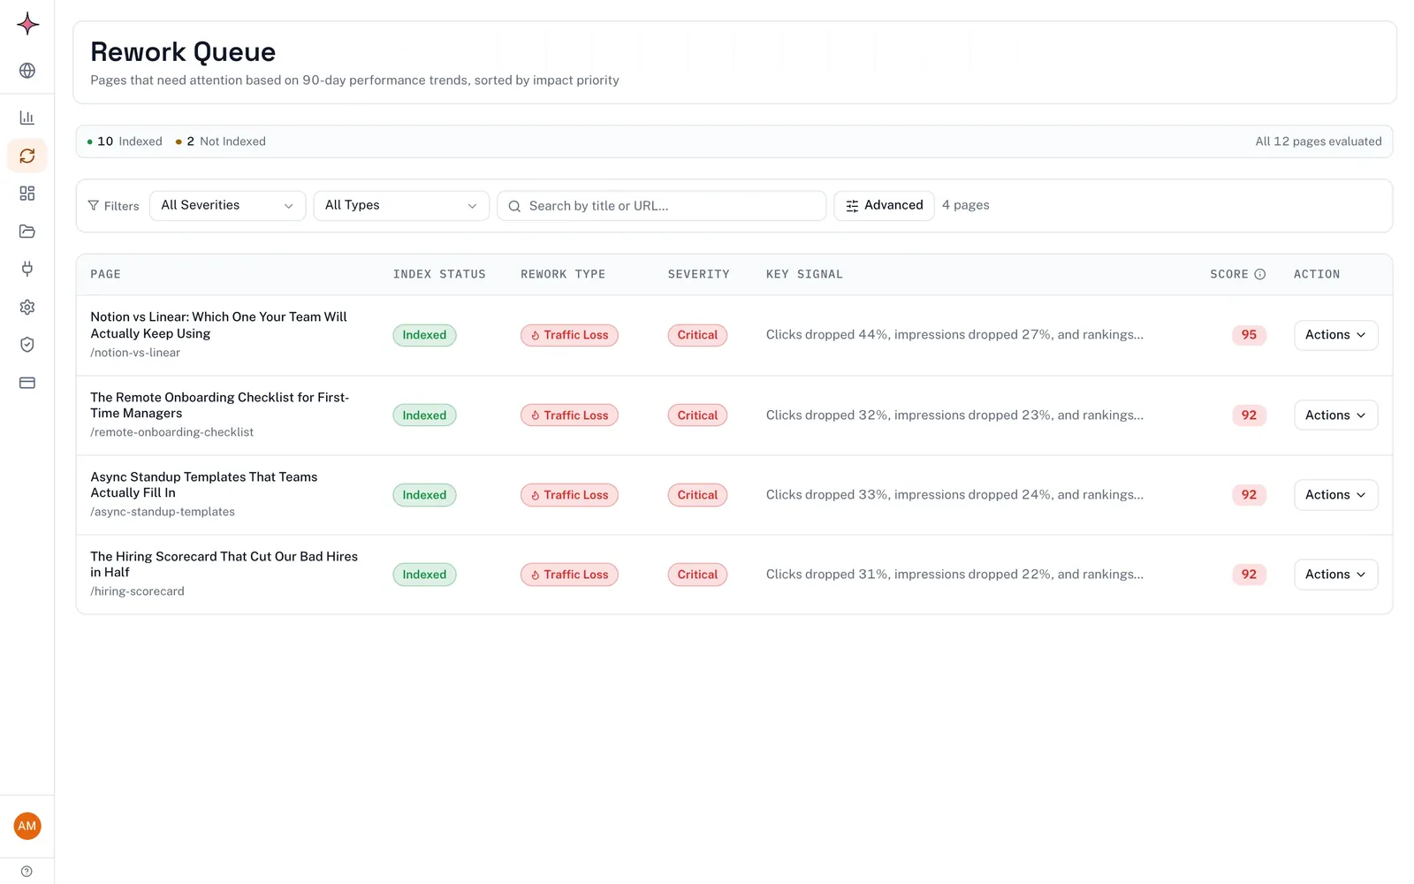The height and width of the screenshot is (884, 1414).
Task: Open Actions menu for Notion vs Linear
Action: (x=1335, y=335)
